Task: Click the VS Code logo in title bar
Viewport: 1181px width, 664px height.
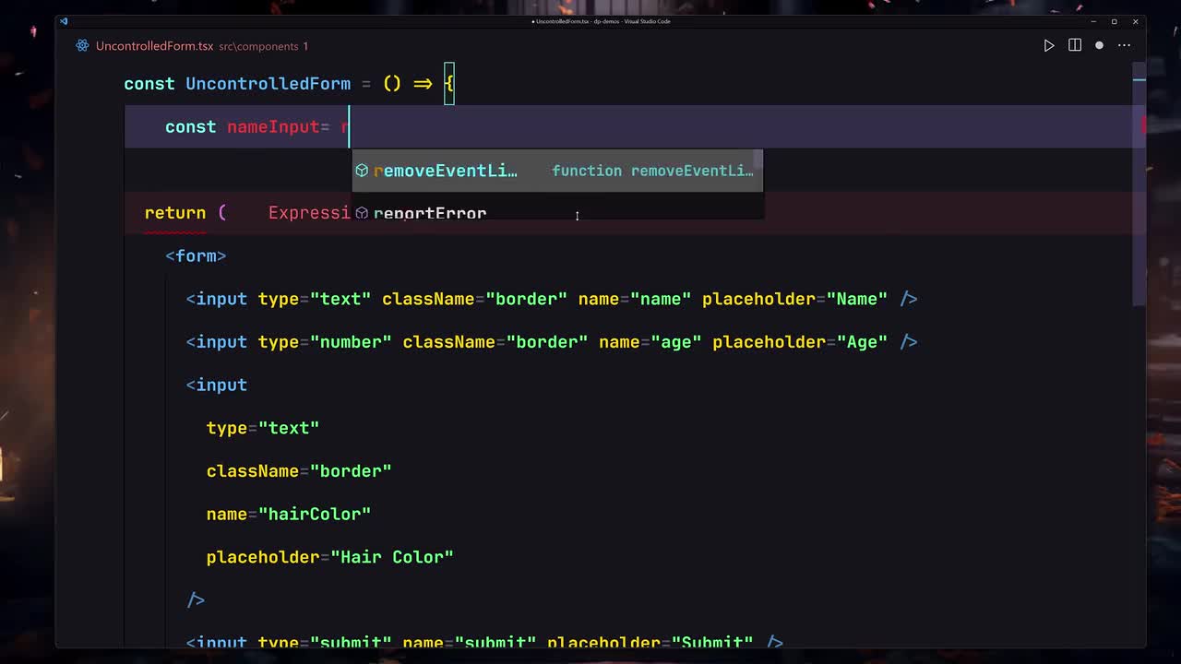Action: tap(64, 21)
